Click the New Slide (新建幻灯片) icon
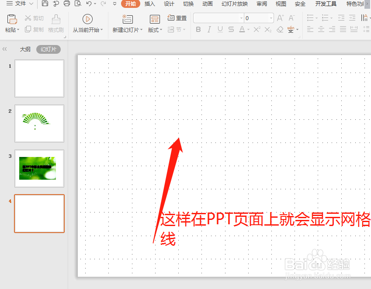 (127, 19)
